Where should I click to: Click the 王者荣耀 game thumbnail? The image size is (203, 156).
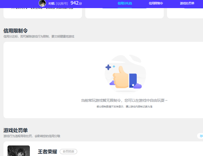[19, 151]
